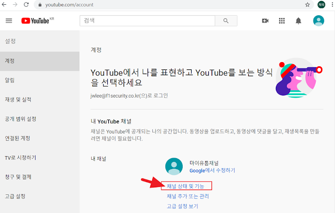Screen dimensions: 335x213
Task: Reload the page
Action: pos(26,5)
